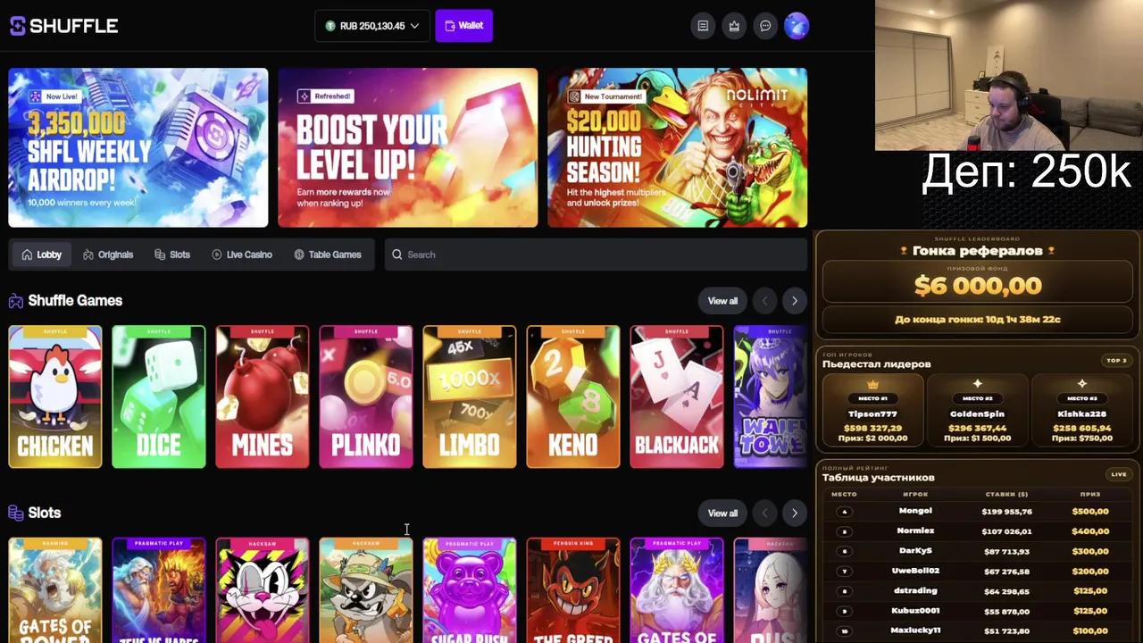This screenshot has width=1143, height=643.
Task: Click the Slots section heading
Action: tap(45, 514)
